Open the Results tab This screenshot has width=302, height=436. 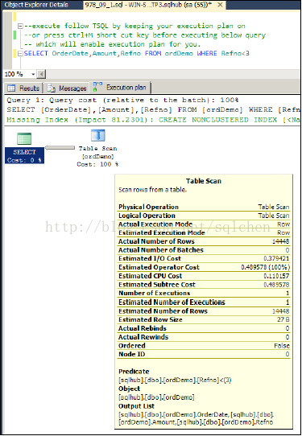(23, 88)
